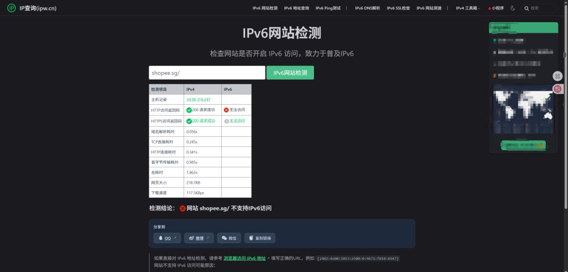Click the search magnifier icon in header
The height and width of the screenshot is (272, 568).
pos(526,8)
